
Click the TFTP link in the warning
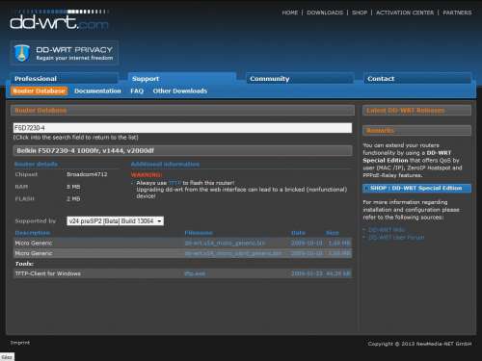(174, 183)
